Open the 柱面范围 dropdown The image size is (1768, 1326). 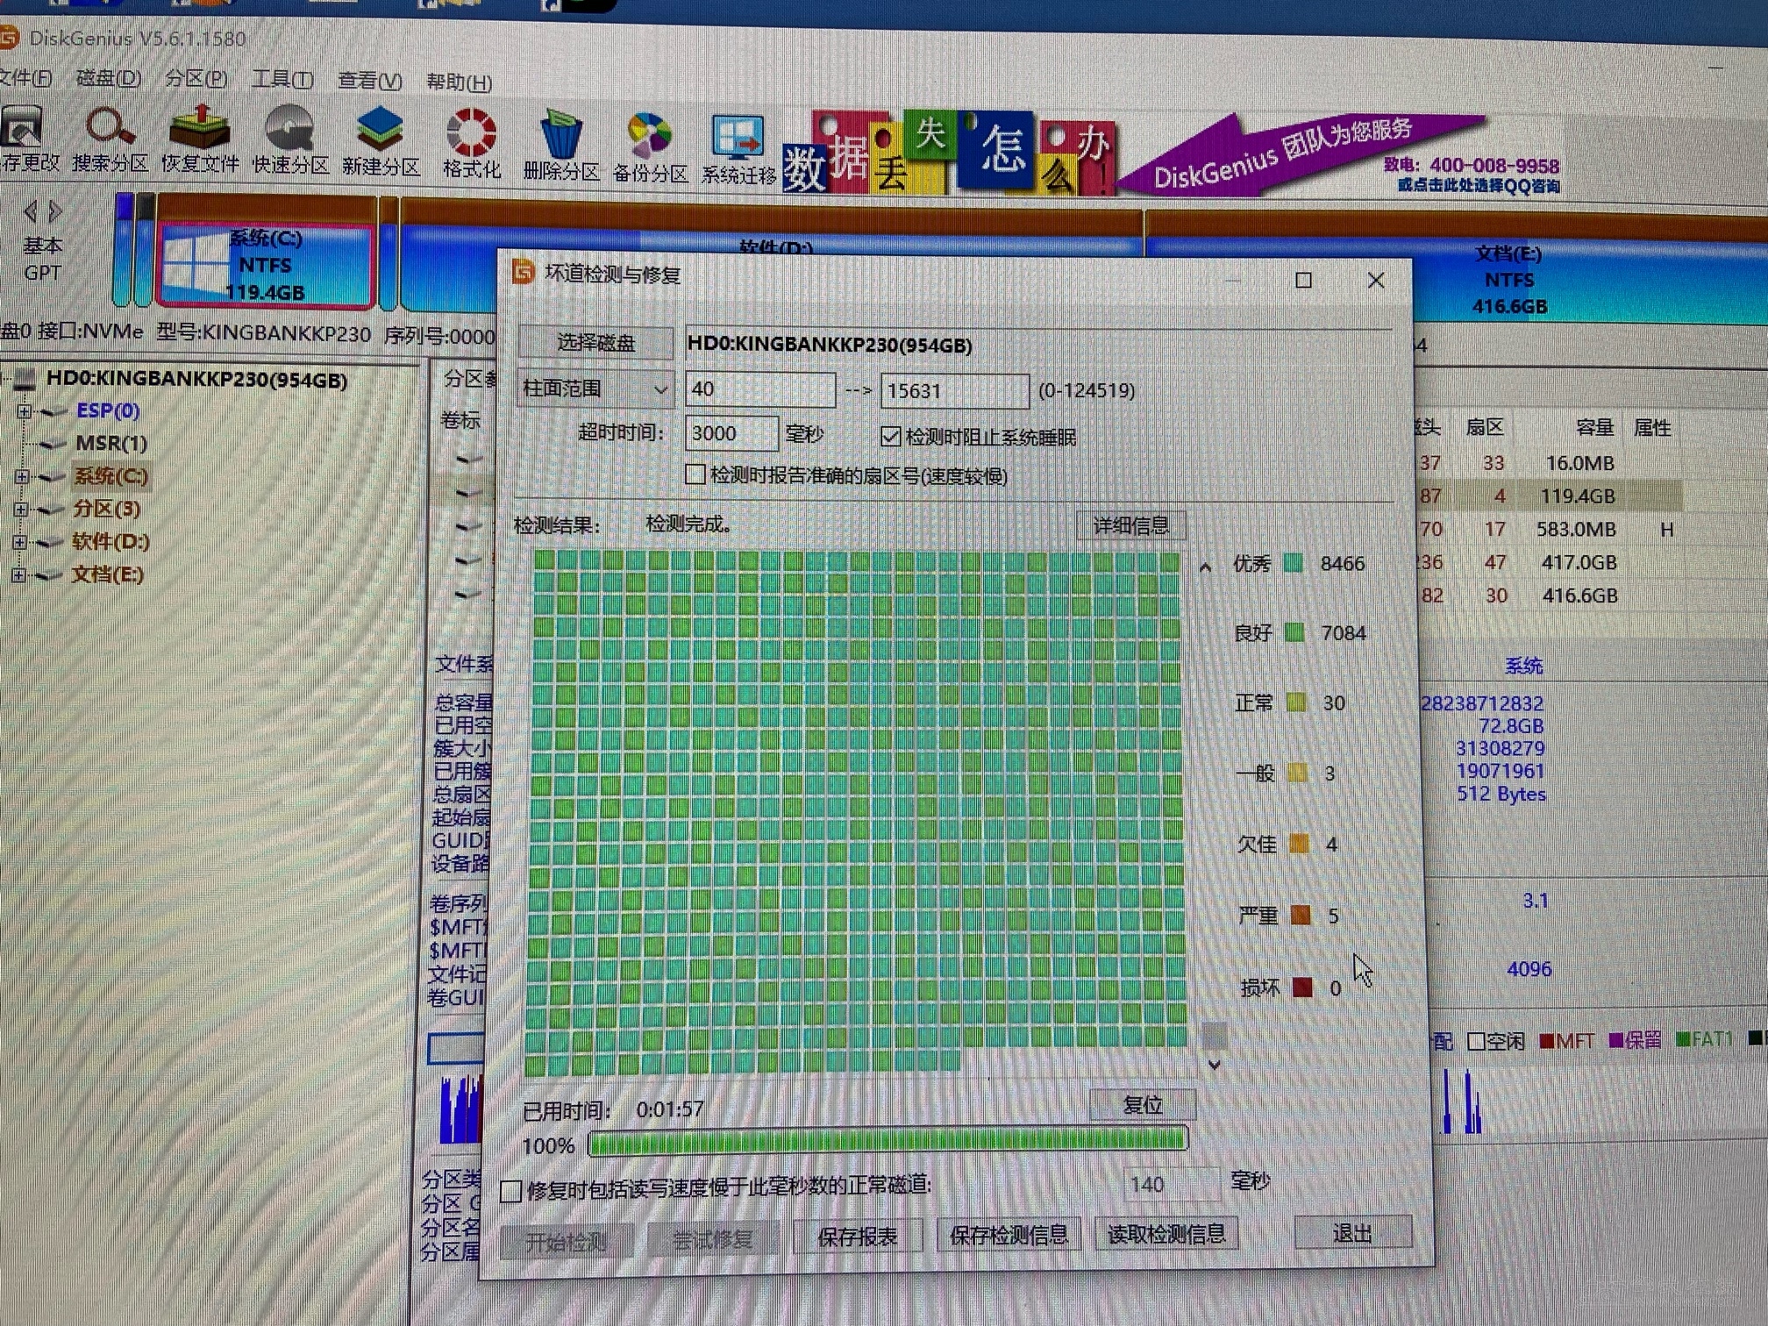[595, 389]
